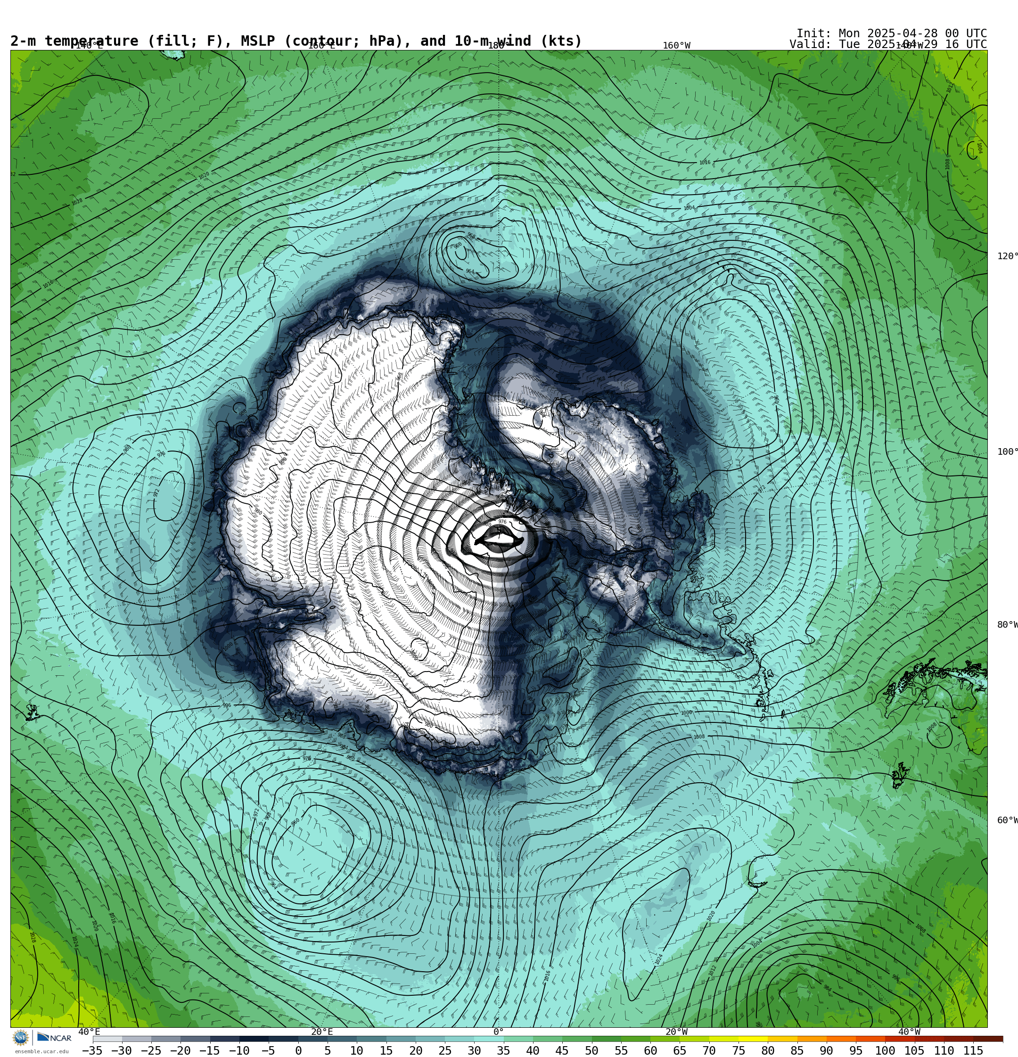Screen dimensions: 1018x1057
Task: Select the color swatch between 50 and 55
Action: click(x=607, y=1039)
